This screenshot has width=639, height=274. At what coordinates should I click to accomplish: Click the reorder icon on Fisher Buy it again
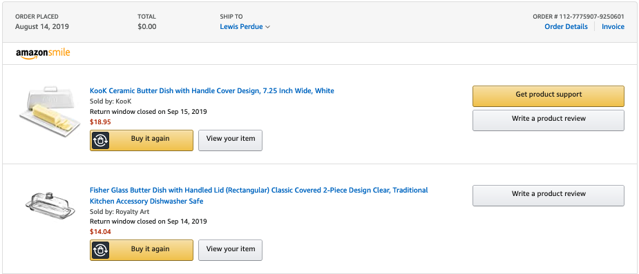point(100,250)
